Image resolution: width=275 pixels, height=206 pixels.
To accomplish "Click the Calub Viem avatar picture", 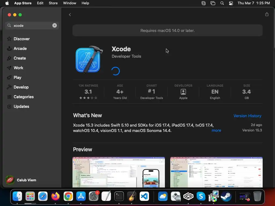I will point(10,180).
